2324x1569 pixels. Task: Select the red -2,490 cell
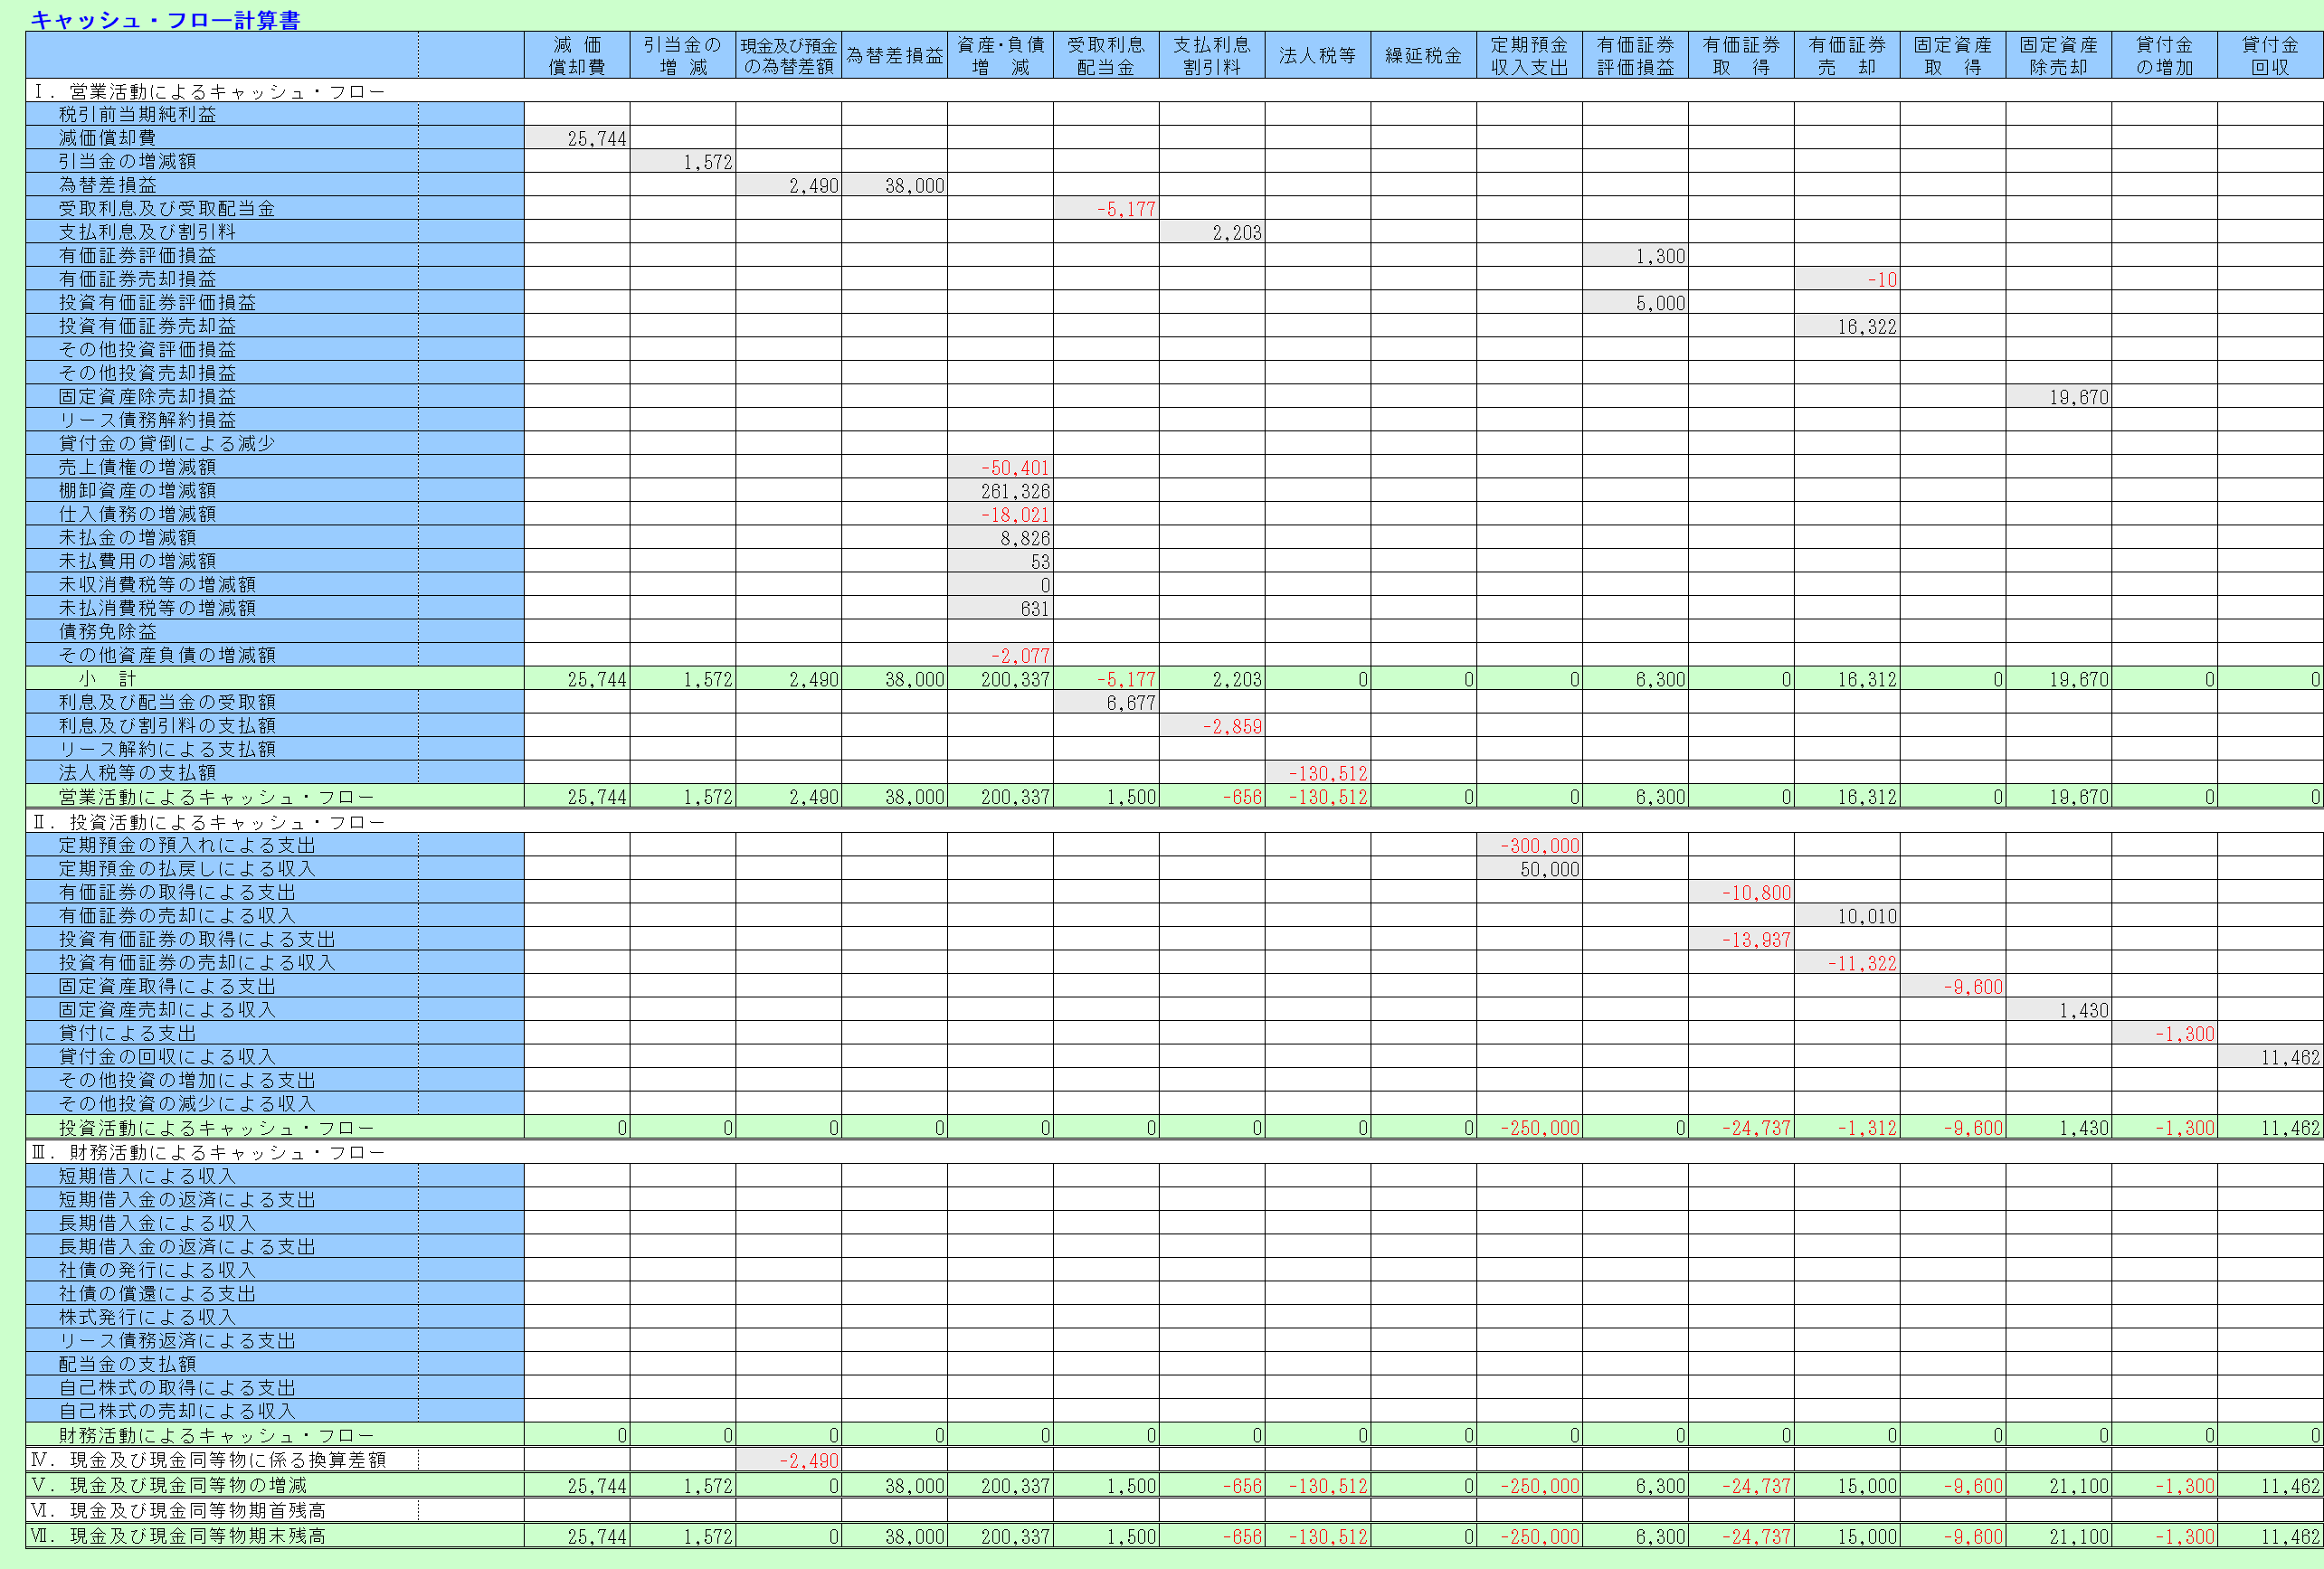[789, 1460]
